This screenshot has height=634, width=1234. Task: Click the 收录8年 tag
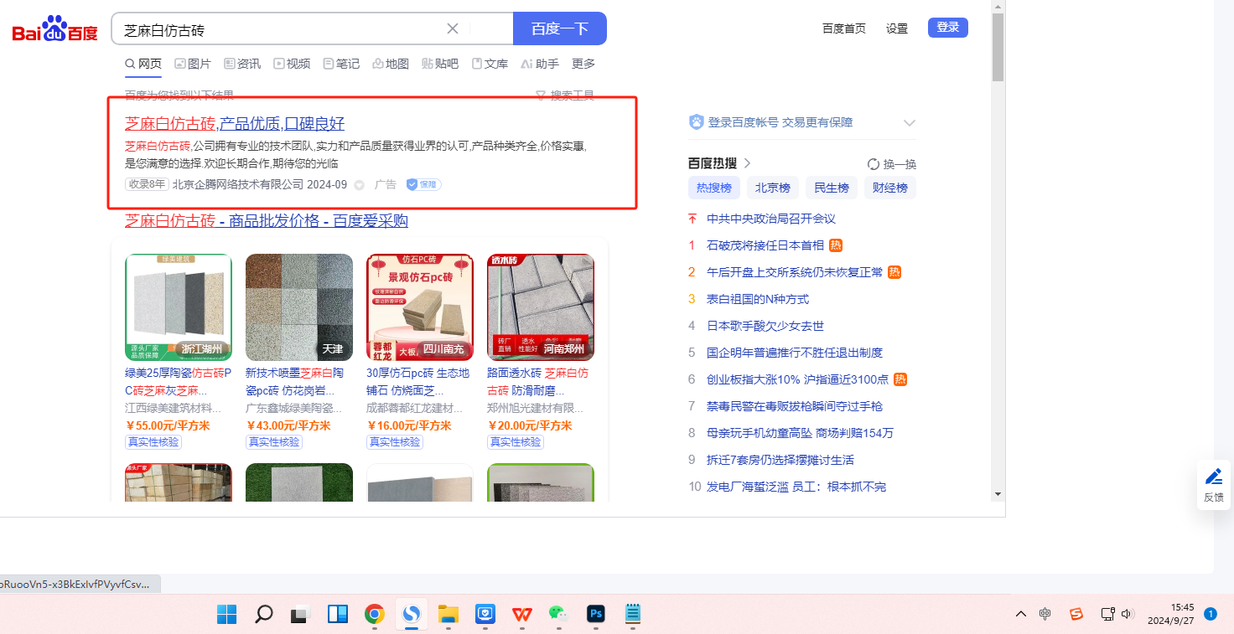(x=147, y=184)
